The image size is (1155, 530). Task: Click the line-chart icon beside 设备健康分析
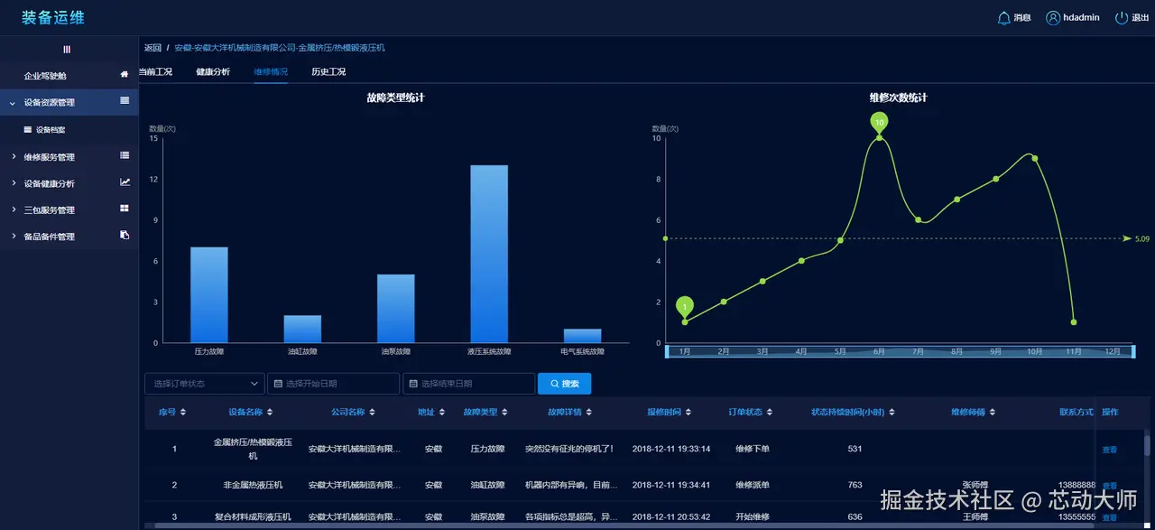click(125, 182)
